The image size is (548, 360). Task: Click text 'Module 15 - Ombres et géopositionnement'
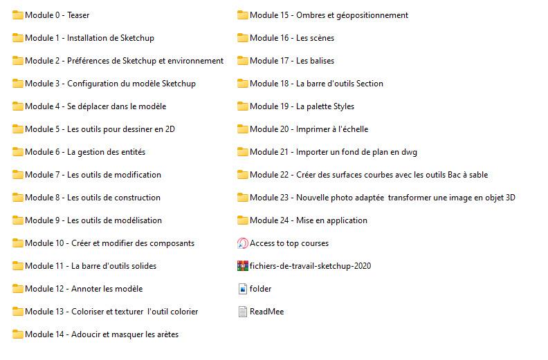pos(329,15)
